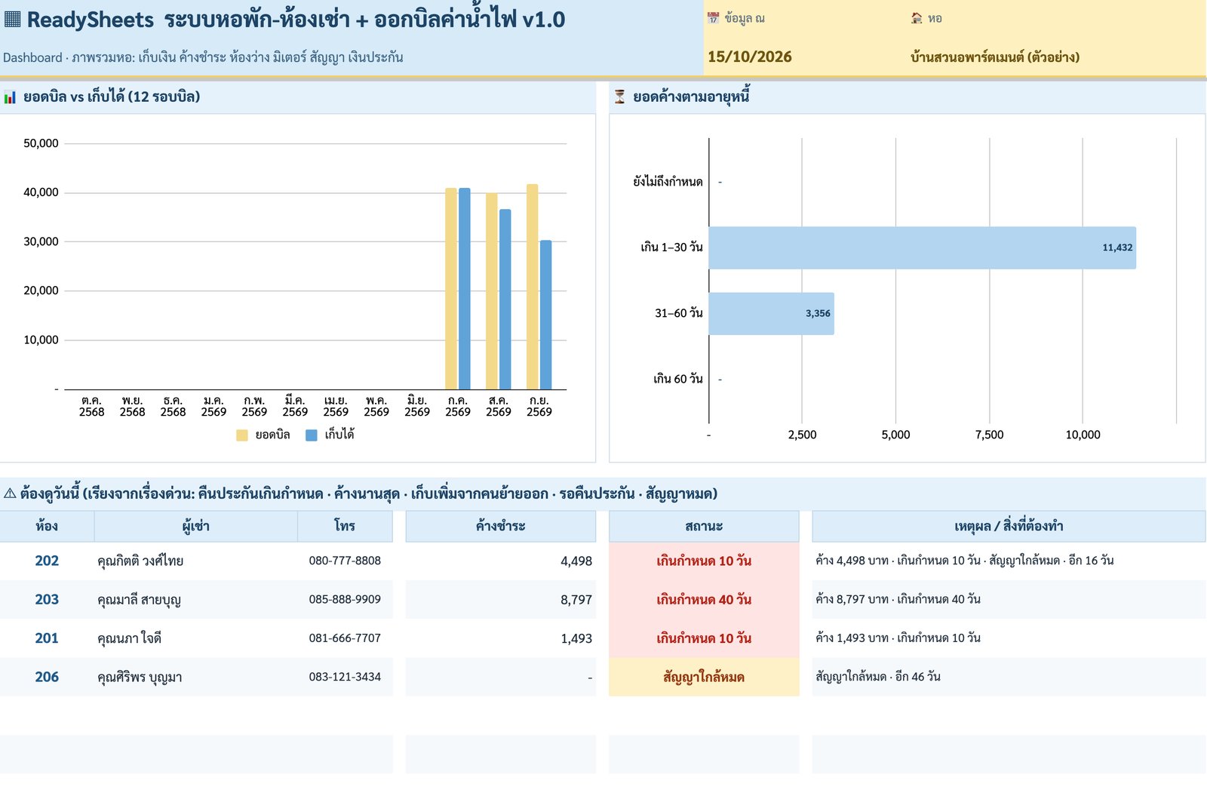Viewport: 1207px width, 796px height.
Task: Click the yellow billed bar for ก.ค. 2569
Action: [451, 289]
